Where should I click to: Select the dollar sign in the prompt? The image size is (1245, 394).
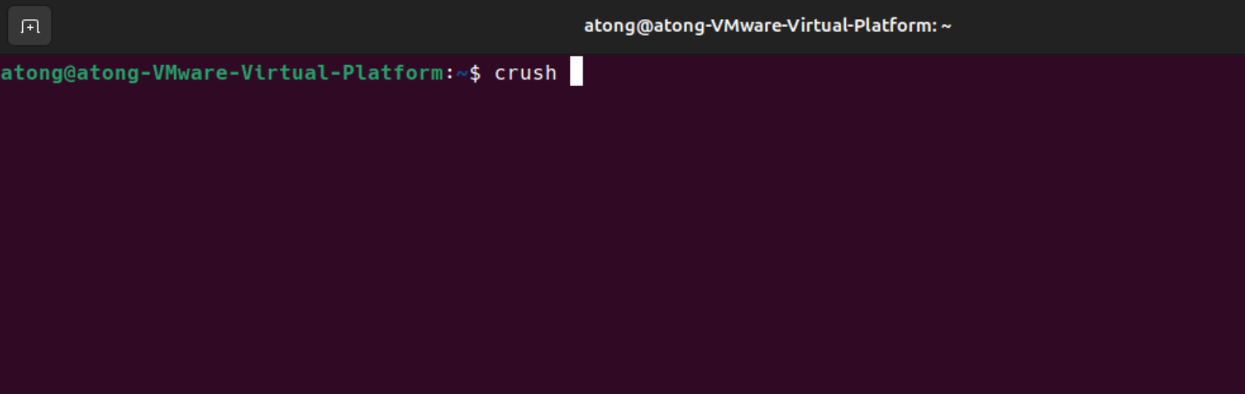475,73
